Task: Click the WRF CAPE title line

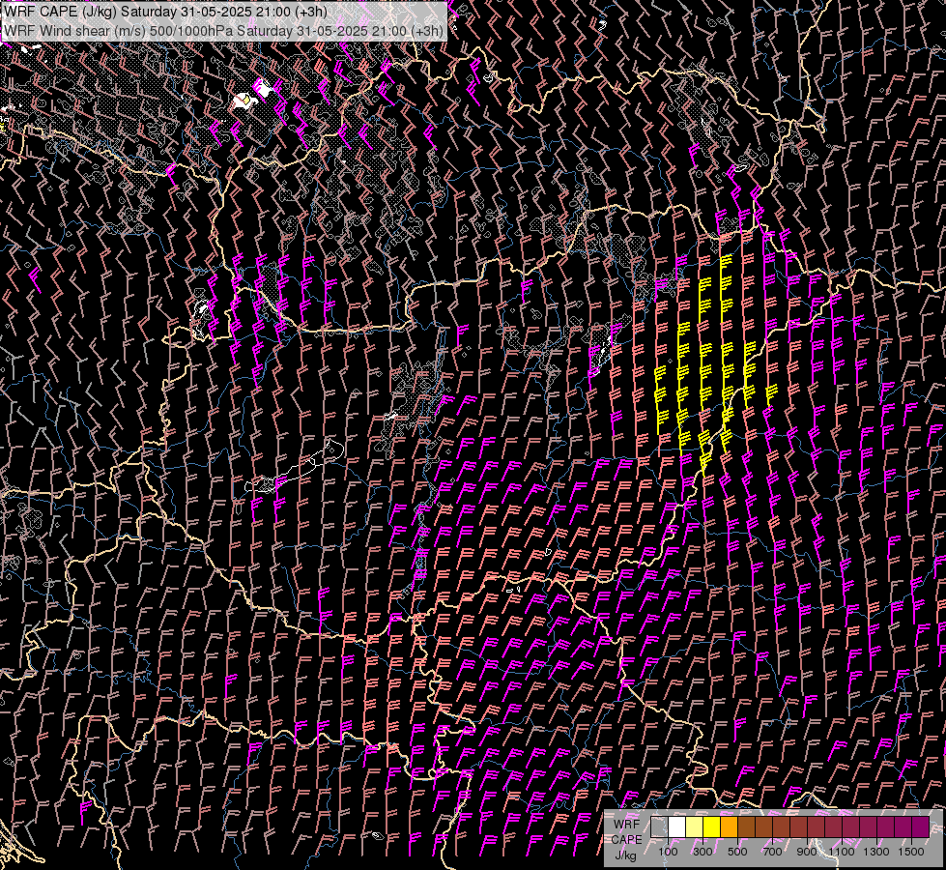Action: coord(165,12)
